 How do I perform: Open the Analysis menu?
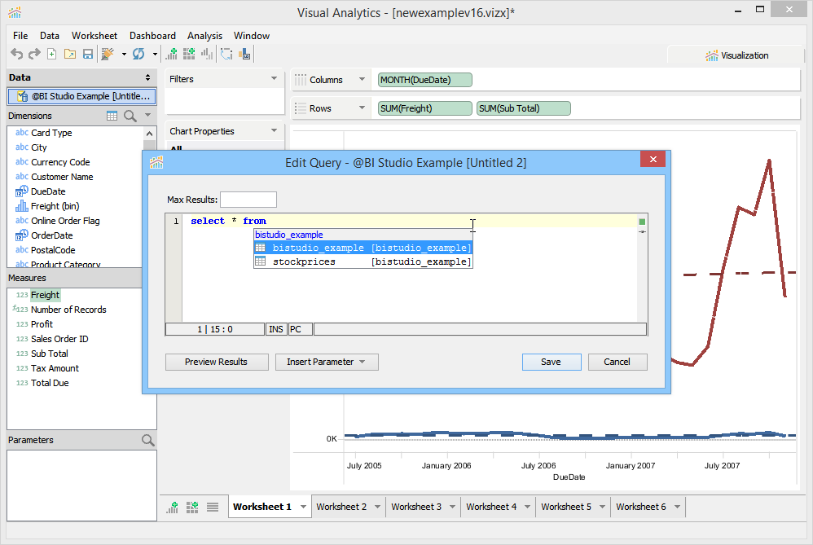204,36
